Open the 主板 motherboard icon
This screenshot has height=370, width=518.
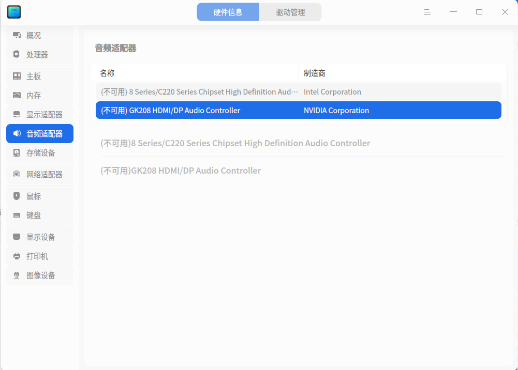point(17,76)
